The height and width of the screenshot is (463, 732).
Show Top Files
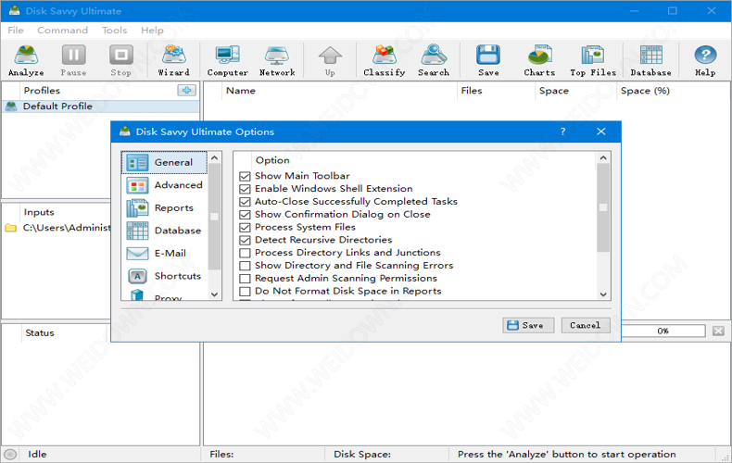(593, 60)
